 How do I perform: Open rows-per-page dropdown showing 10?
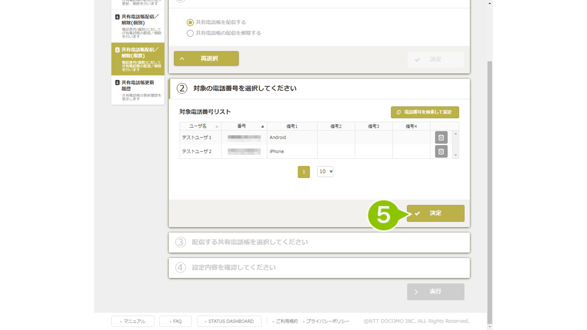325,172
